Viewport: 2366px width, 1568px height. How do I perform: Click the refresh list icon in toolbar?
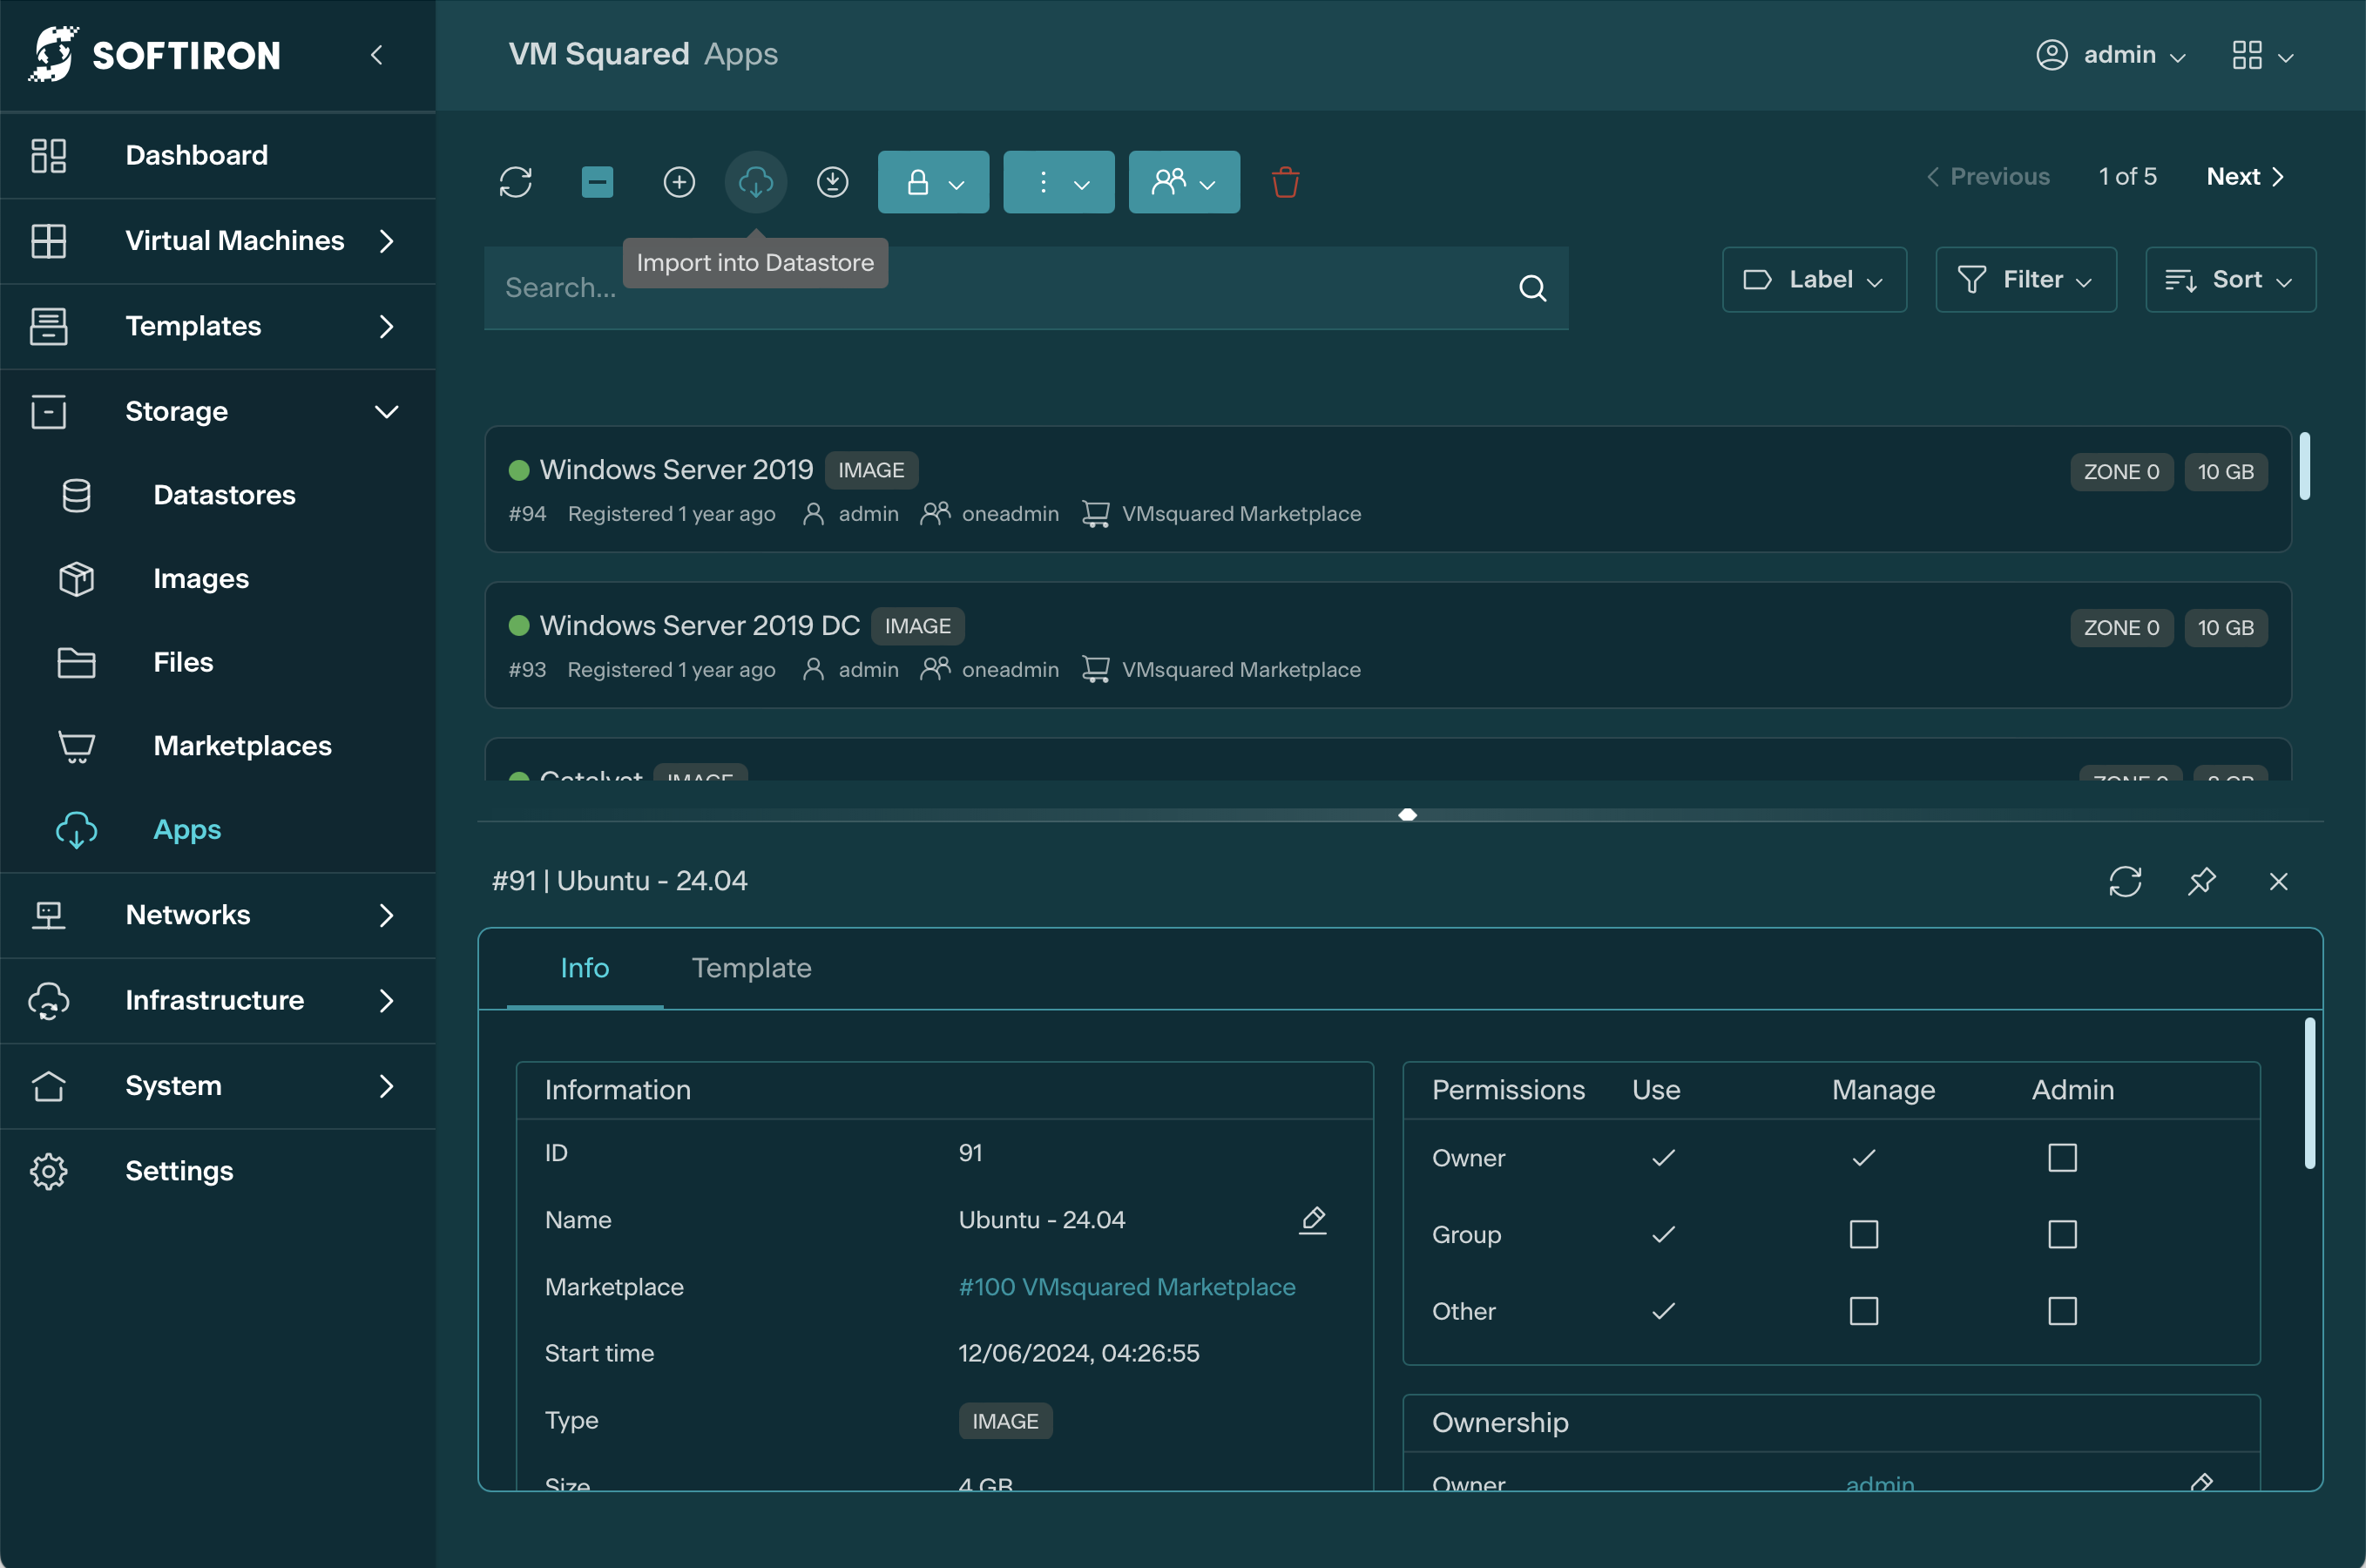click(515, 182)
